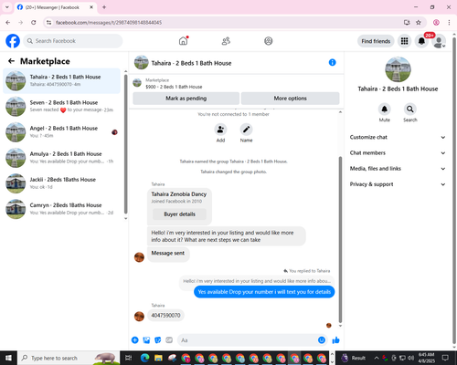The image size is (457, 365).
Task: Expand Privacy & support section
Action: point(398,184)
